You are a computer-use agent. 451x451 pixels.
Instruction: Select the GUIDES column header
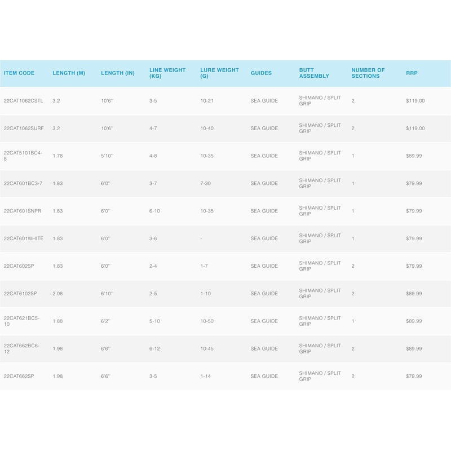[x=261, y=73]
